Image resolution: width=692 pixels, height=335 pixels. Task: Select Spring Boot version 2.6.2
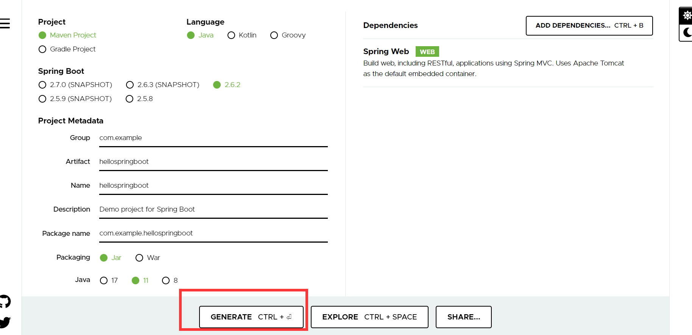click(227, 85)
